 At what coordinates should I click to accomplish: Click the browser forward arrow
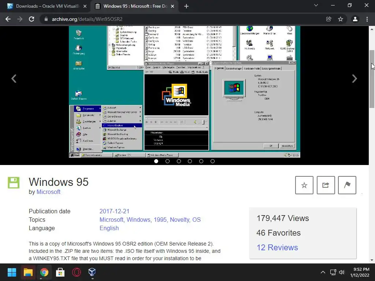point(20,19)
